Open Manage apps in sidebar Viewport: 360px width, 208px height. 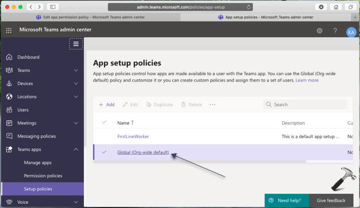[x=38, y=163]
